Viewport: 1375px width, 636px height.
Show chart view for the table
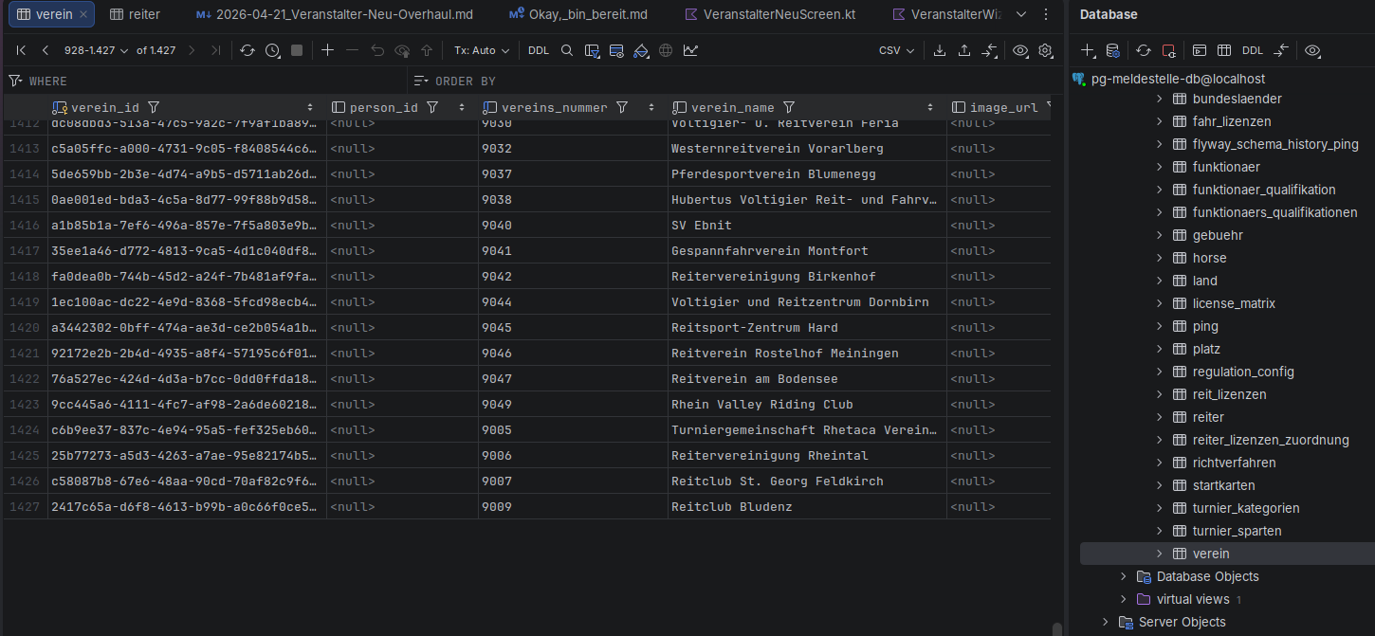coord(690,50)
